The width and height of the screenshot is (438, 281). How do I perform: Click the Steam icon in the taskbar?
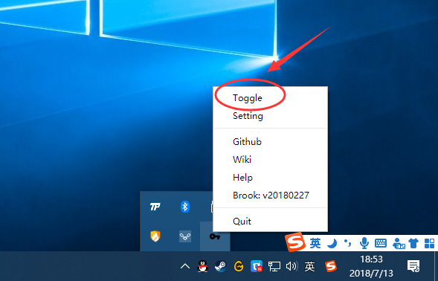pyautogui.click(x=221, y=266)
